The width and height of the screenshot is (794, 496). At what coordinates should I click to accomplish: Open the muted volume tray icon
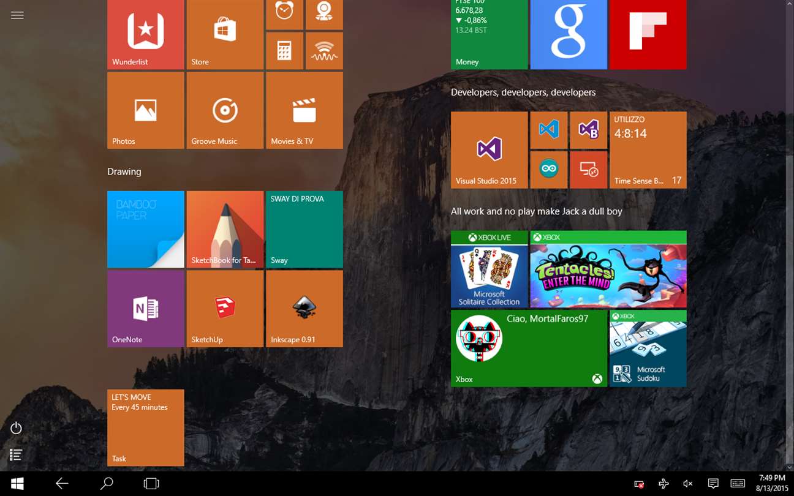[x=688, y=484]
